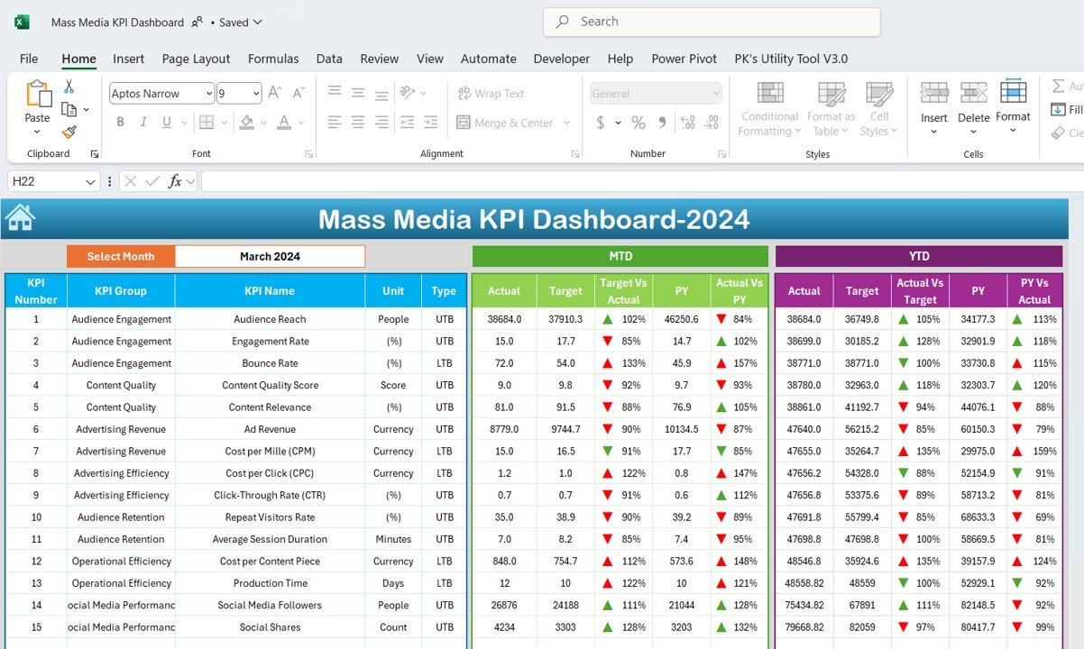Open PK's Utility Tool V3.0 tab
The width and height of the screenshot is (1084, 649).
pos(791,59)
